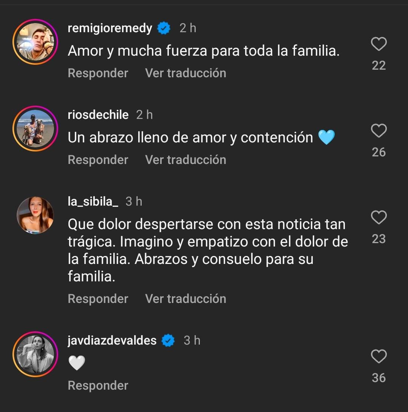Image resolution: width=408 pixels, height=412 pixels.
Task: Reply to javdiazdevaldes's white heart comment
Action: 98,385
